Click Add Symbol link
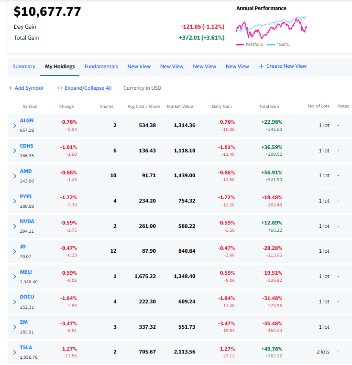The height and width of the screenshot is (365, 352). click(29, 88)
